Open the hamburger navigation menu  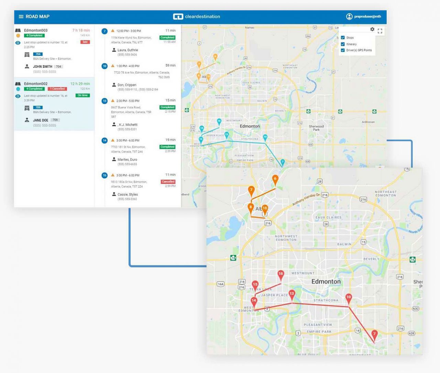click(21, 16)
